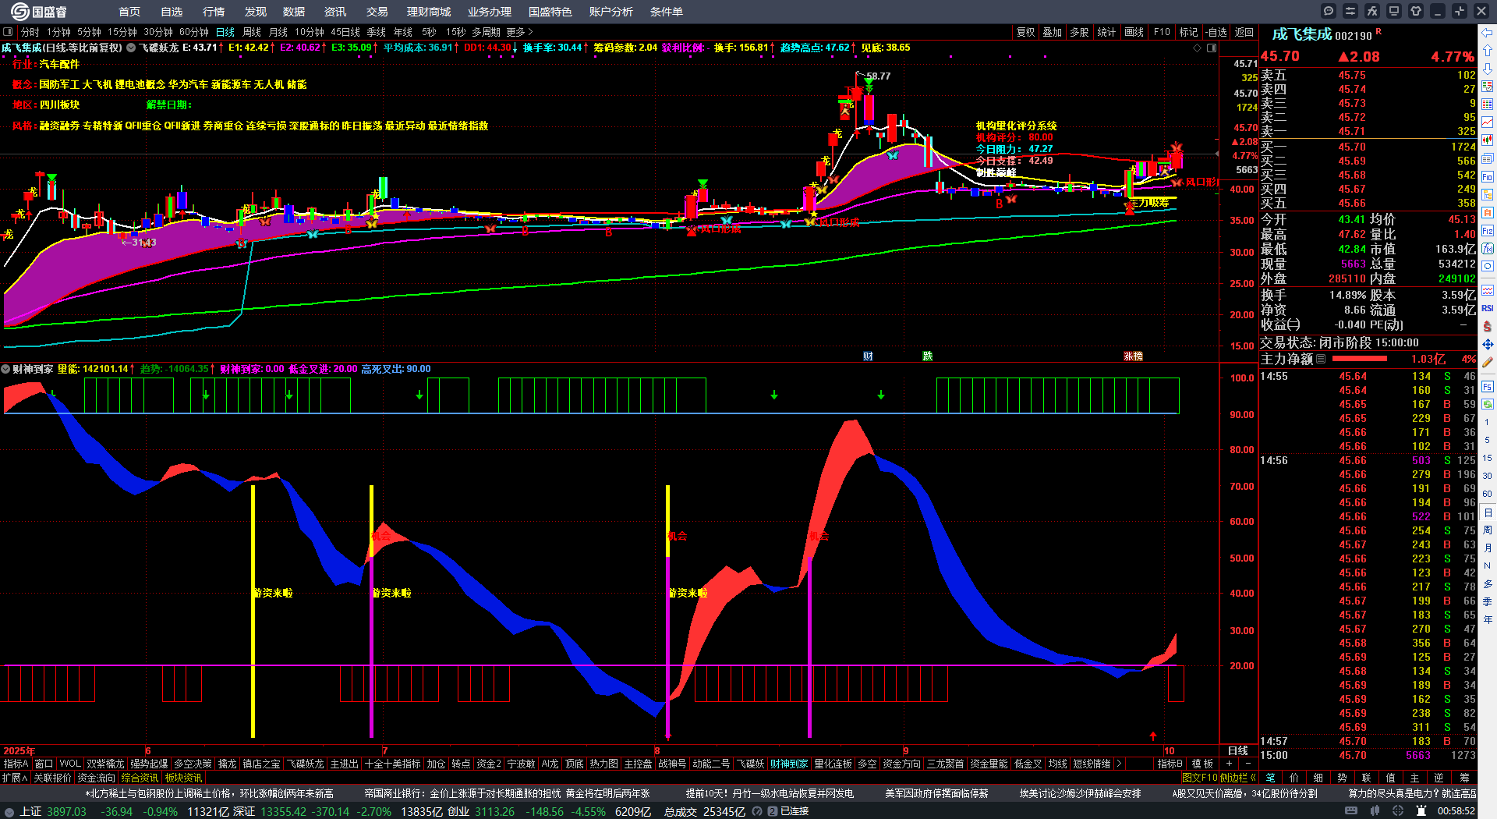The height and width of the screenshot is (819, 1497).
Task: Open the f(x) function icon in right sidebar
Action: tap(1488, 249)
